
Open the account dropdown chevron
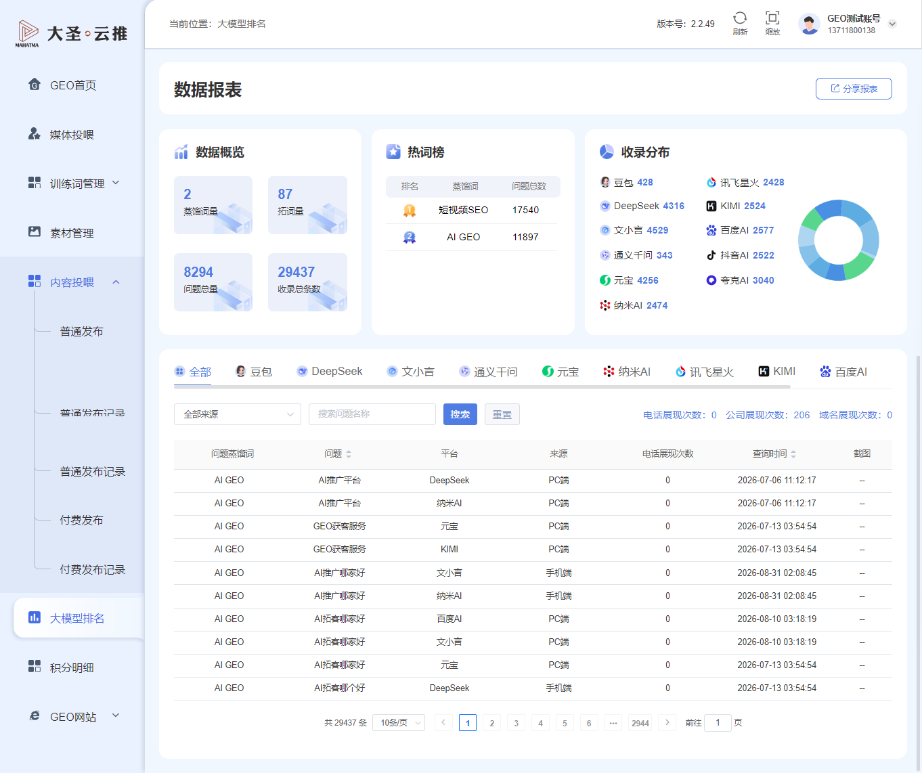(x=892, y=24)
